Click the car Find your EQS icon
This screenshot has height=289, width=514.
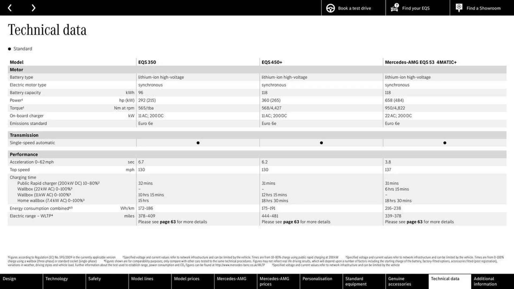click(394, 8)
